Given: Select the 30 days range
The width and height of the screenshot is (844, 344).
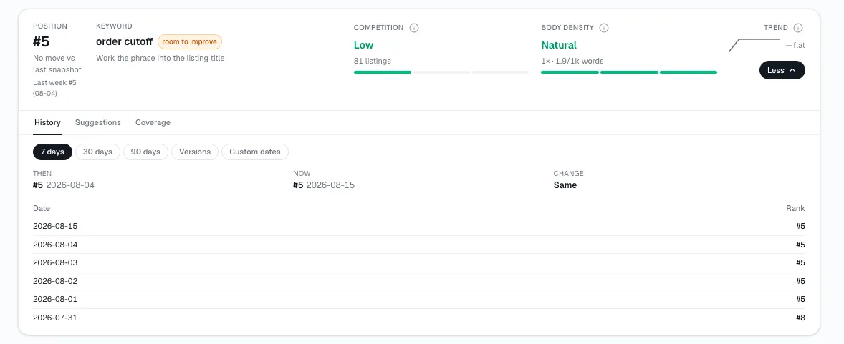Looking at the screenshot, I should pos(97,152).
